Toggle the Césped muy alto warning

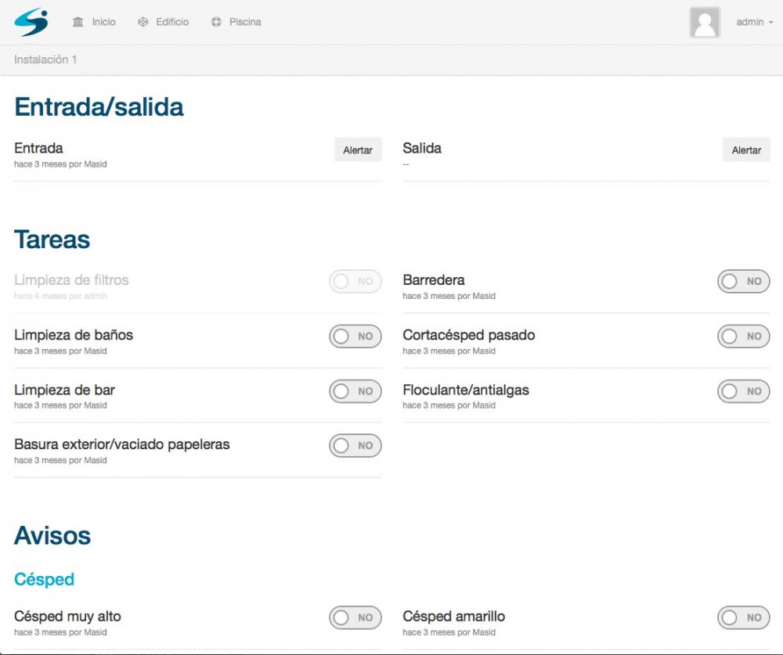coord(355,617)
